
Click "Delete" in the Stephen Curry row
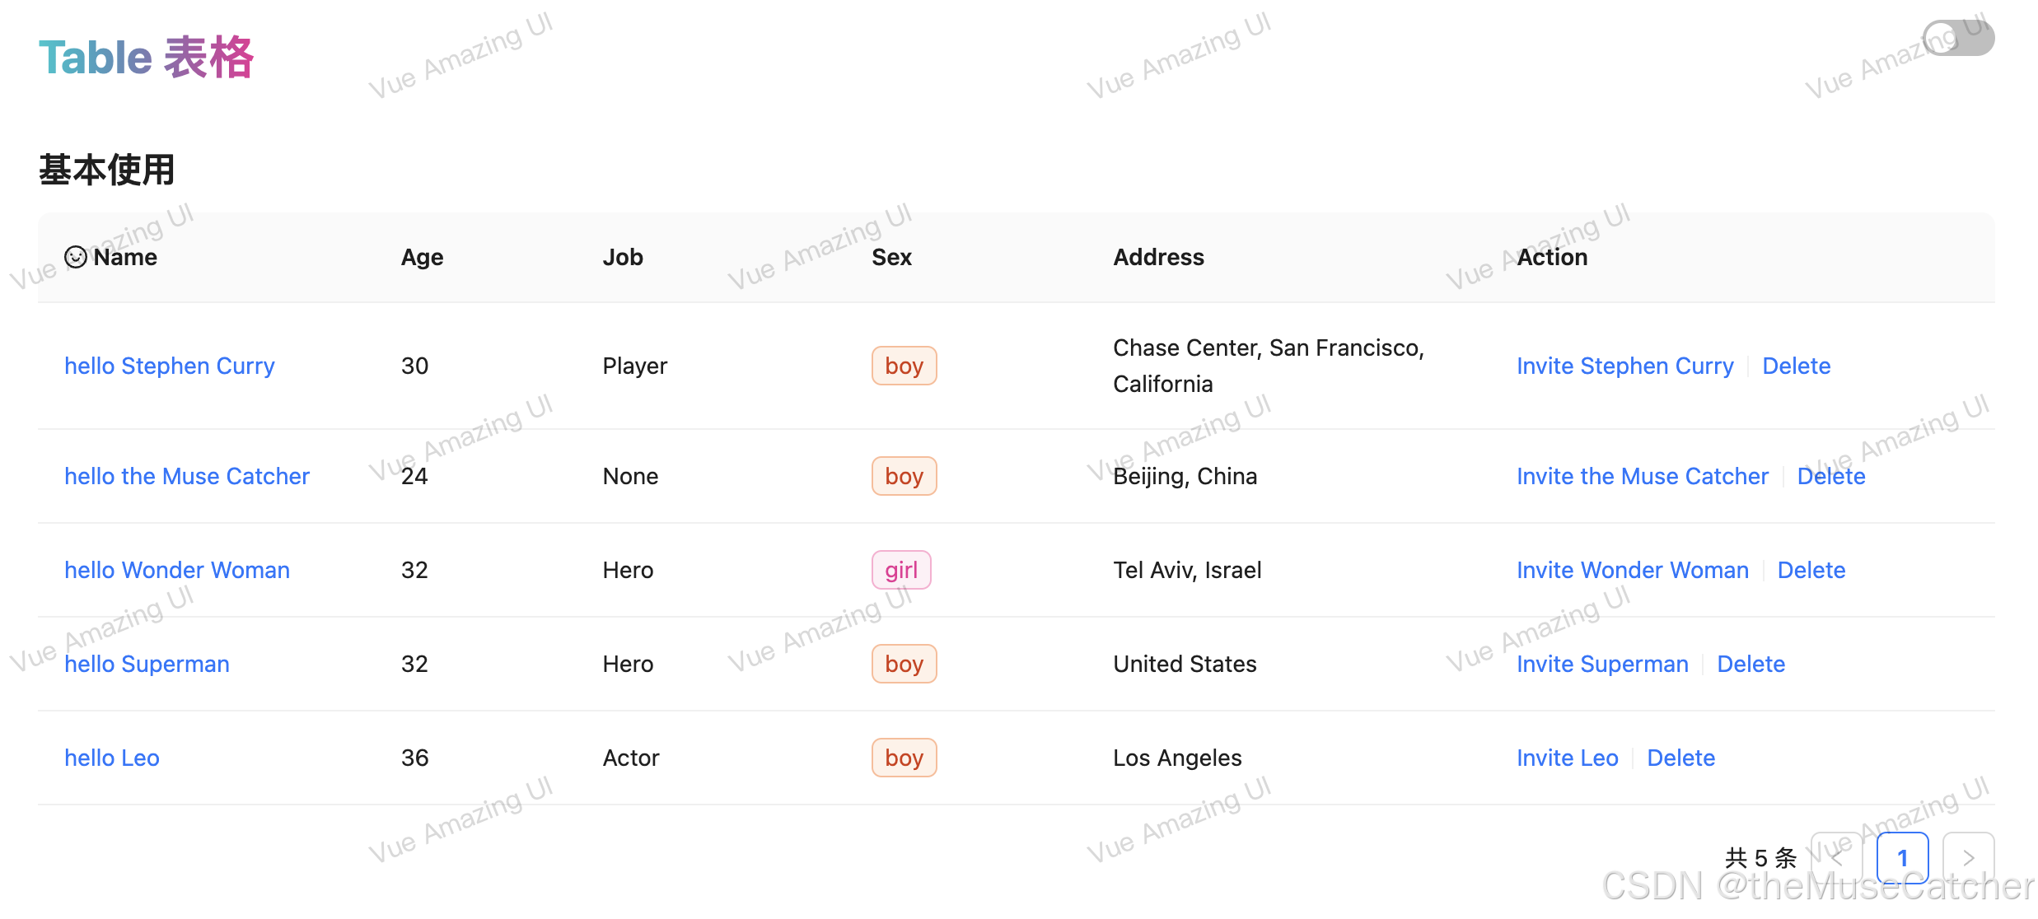click(x=1796, y=366)
